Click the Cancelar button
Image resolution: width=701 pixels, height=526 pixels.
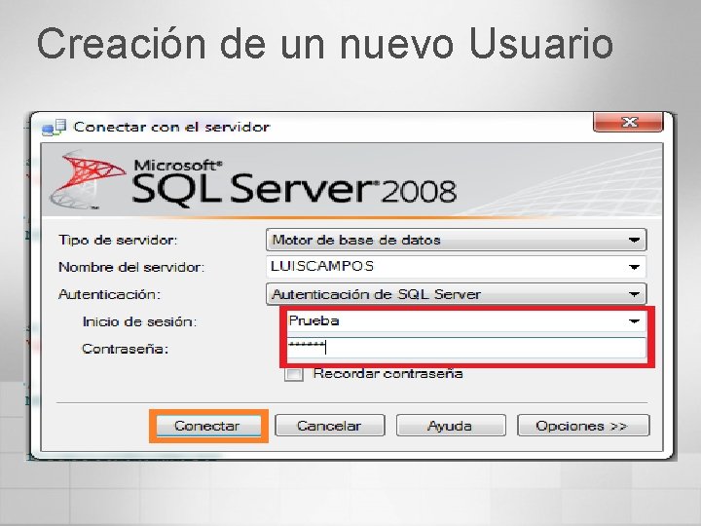click(x=329, y=426)
